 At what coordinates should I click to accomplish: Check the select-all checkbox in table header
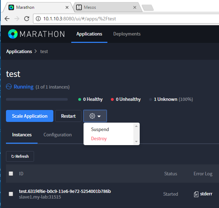click(x=11, y=174)
